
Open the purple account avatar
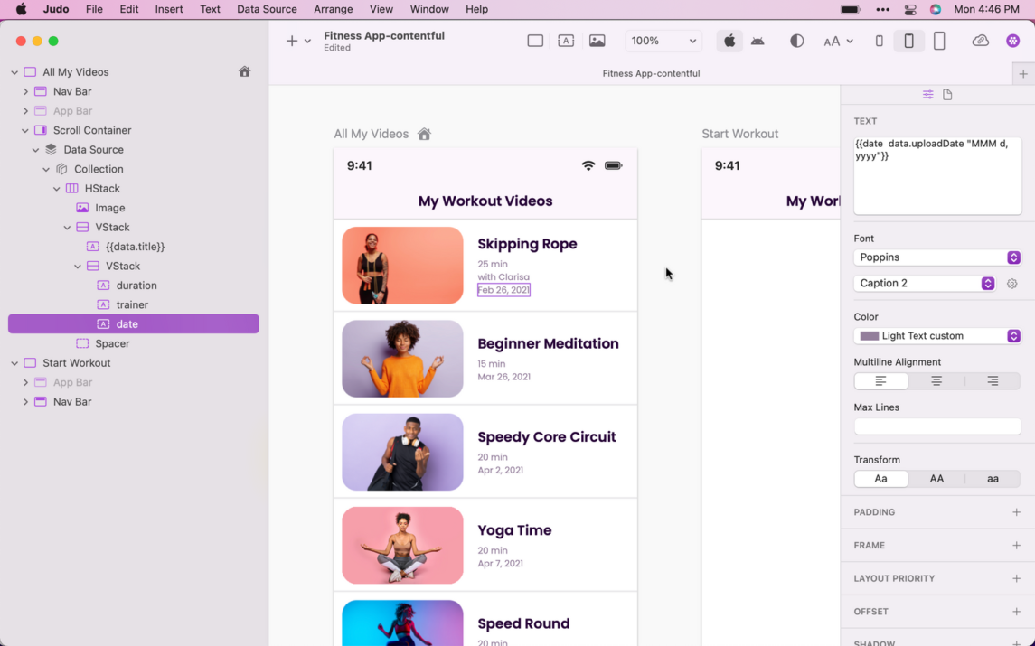pyautogui.click(x=1012, y=41)
